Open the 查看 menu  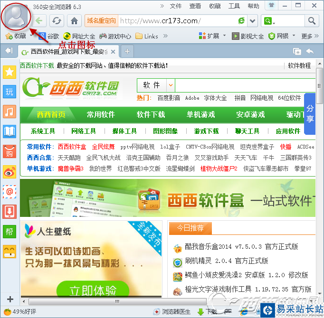(x=195, y=6)
